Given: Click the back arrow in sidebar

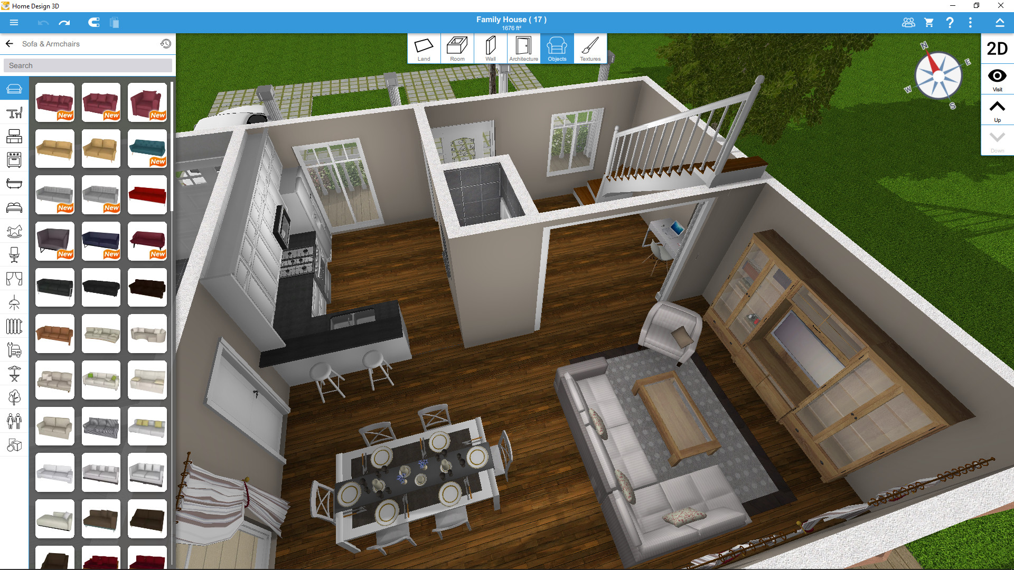Looking at the screenshot, I should 10,44.
